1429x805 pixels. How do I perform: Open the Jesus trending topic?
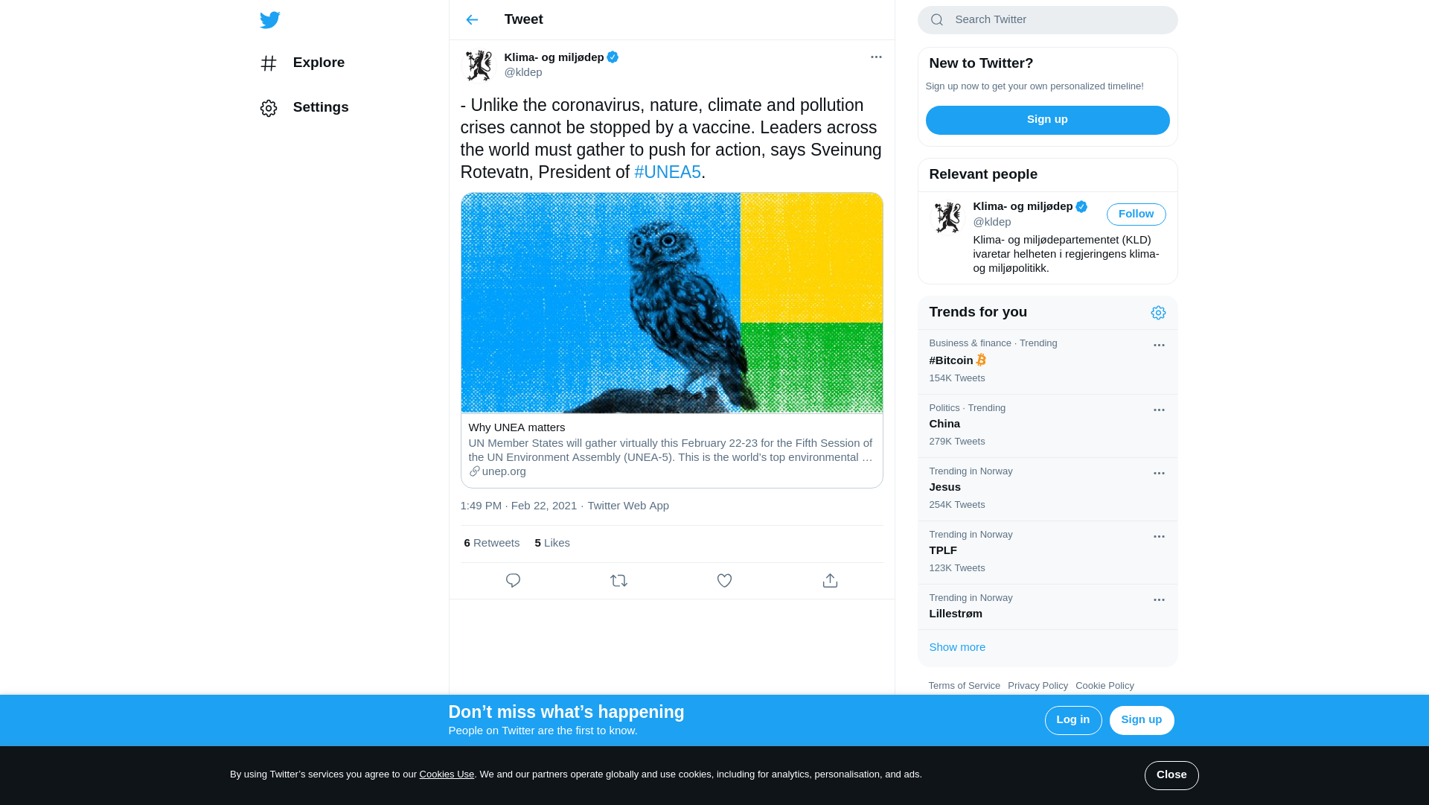click(x=945, y=487)
